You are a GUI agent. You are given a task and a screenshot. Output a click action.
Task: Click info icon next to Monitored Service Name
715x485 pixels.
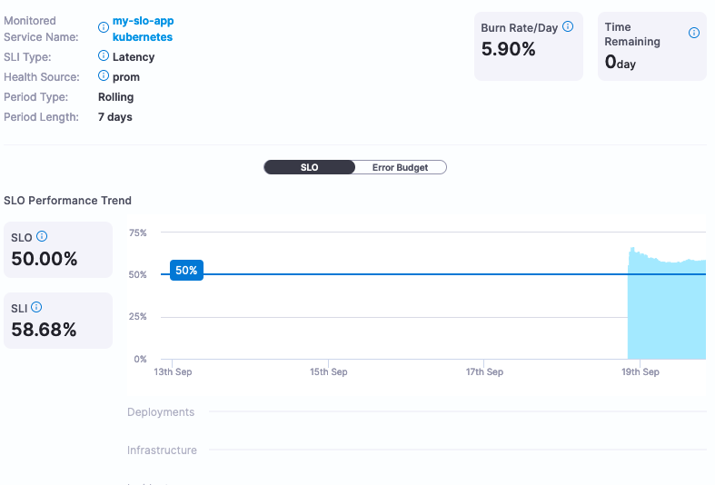(104, 28)
